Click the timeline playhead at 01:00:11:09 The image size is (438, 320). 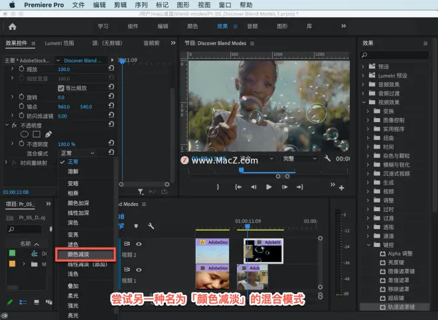248,226
